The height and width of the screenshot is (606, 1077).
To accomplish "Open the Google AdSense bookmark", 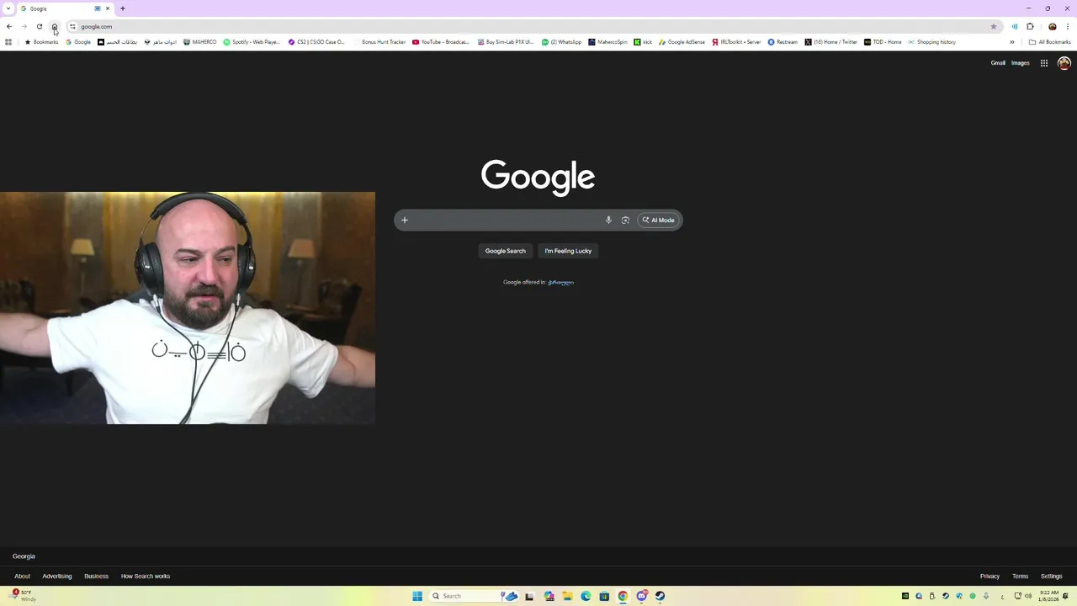I will click(682, 42).
